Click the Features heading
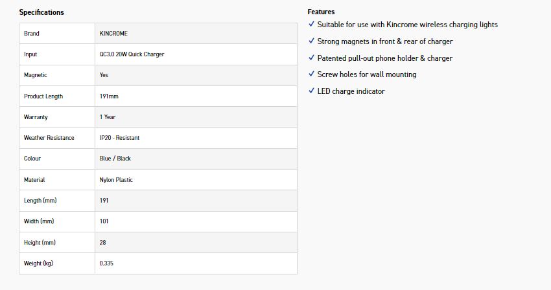The width and height of the screenshot is (551, 290). [x=322, y=12]
